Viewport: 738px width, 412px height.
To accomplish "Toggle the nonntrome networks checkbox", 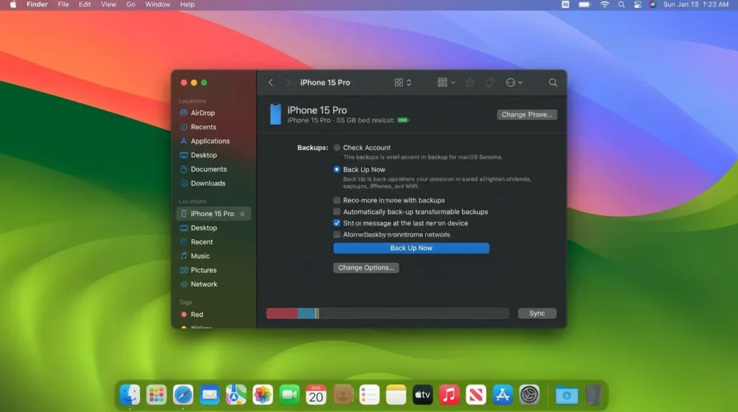I will 337,234.
